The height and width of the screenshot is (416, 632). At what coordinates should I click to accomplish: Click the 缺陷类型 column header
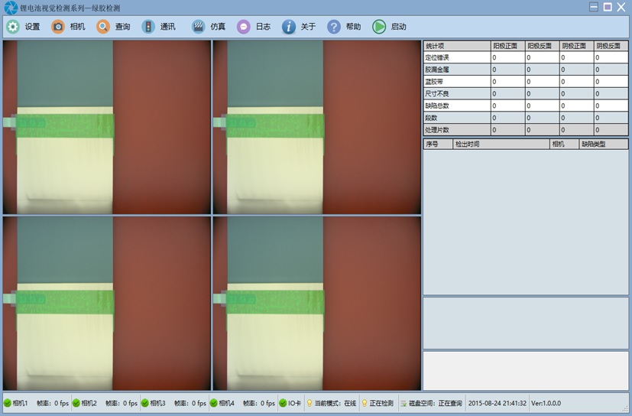pyautogui.click(x=603, y=144)
